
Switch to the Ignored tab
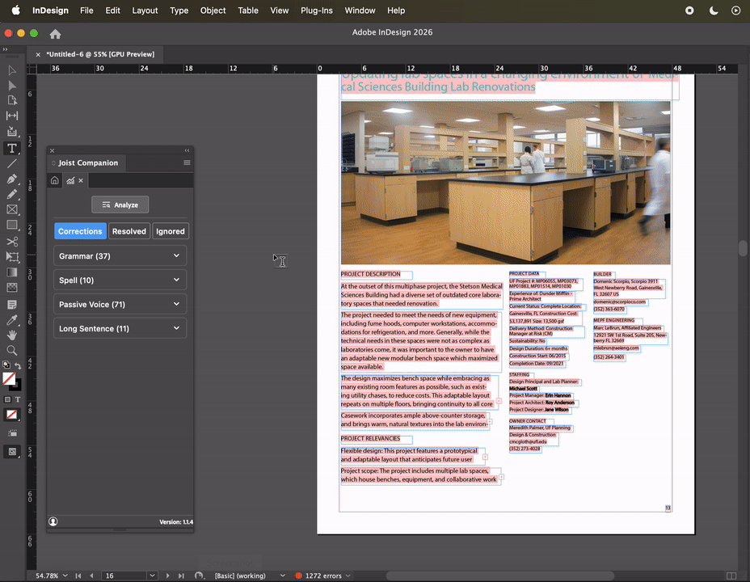171,231
